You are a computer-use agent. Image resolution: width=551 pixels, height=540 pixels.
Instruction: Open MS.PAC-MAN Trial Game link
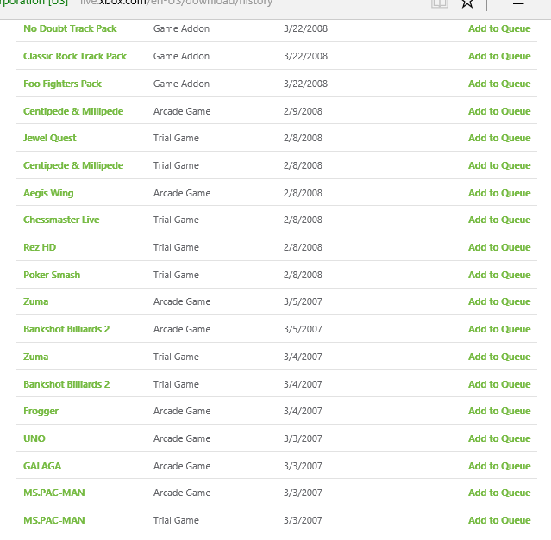pos(54,520)
